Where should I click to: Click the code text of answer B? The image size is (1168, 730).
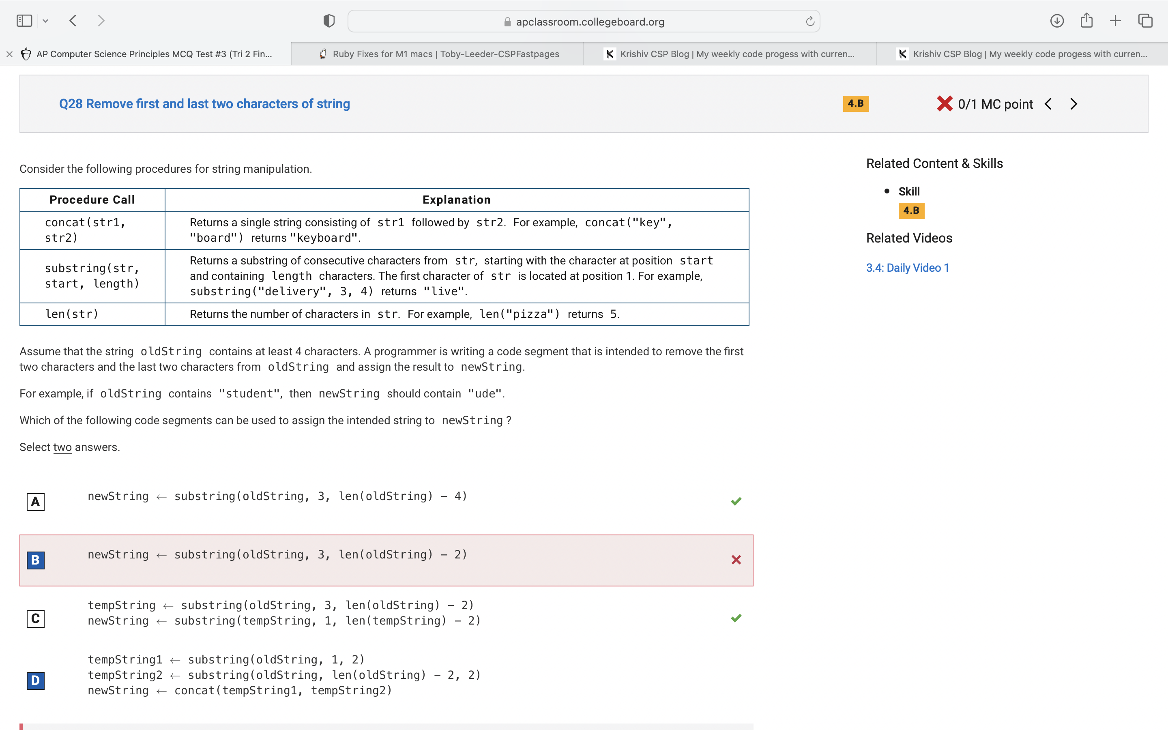[277, 555]
